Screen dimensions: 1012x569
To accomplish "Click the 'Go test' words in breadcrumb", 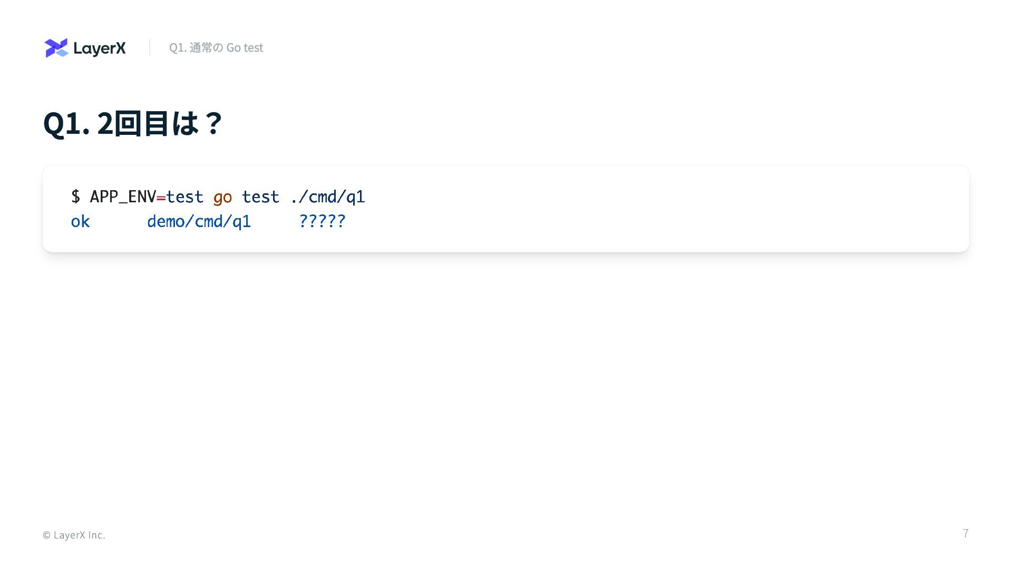I will click(x=245, y=47).
